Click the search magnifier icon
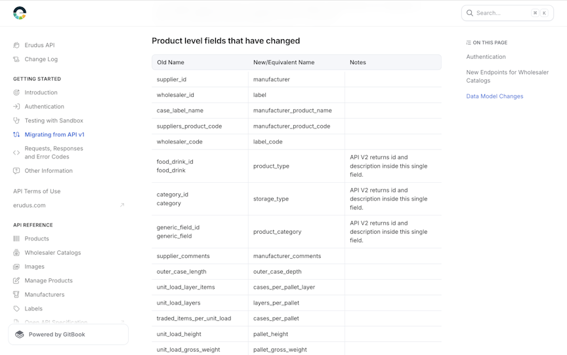 point(470,13)
